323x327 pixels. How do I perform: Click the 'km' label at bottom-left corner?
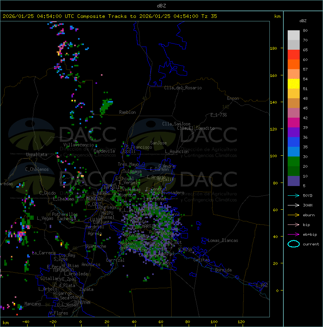pyautogui.click(x=6, y=323)
